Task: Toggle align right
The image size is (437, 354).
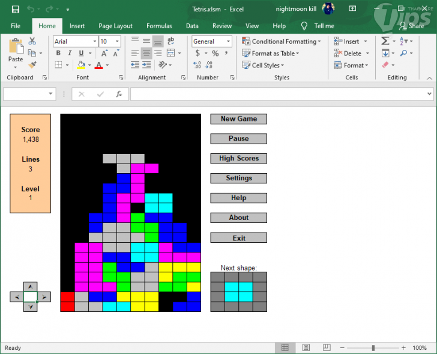Action: click(x=158, y=53)
